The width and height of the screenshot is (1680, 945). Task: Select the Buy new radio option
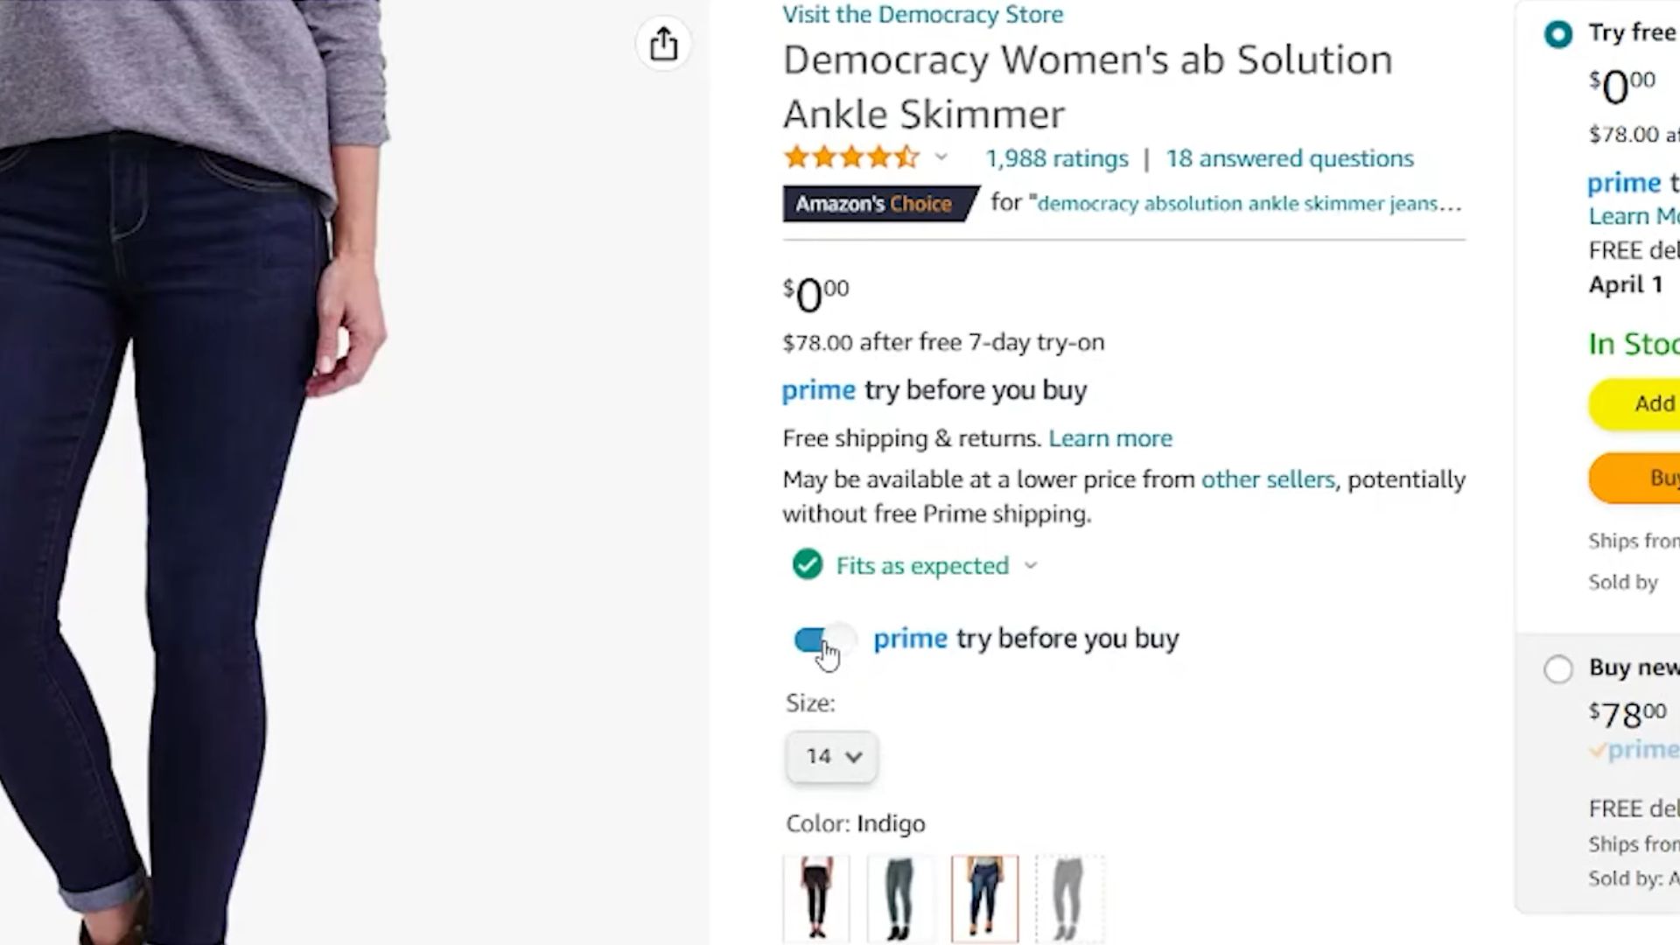click(x=1558, y=669)
